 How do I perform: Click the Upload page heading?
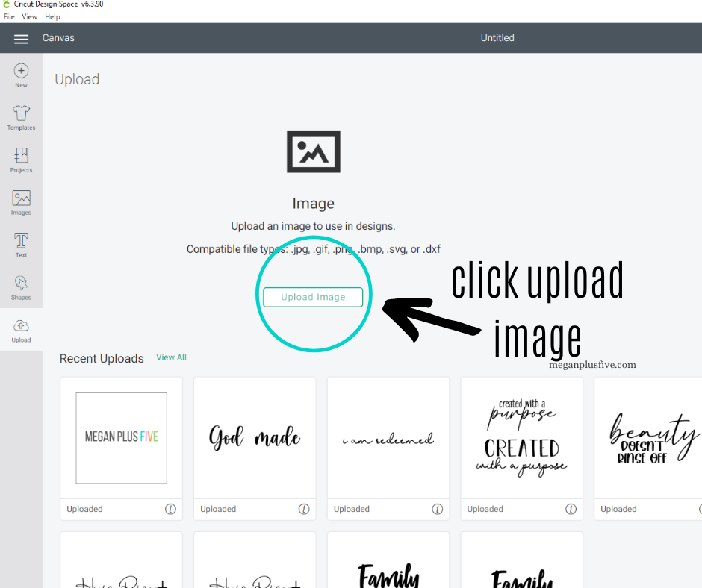(x=77, y=79)
